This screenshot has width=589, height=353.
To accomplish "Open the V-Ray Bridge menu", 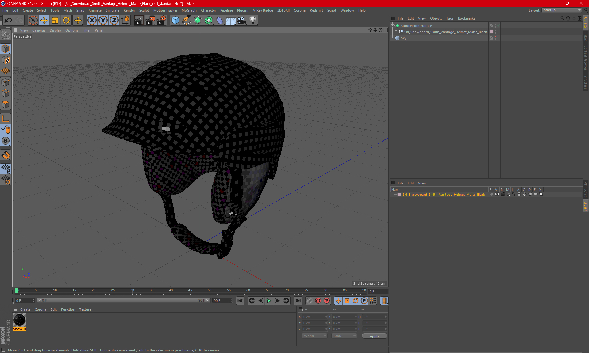I will (263, 10).
